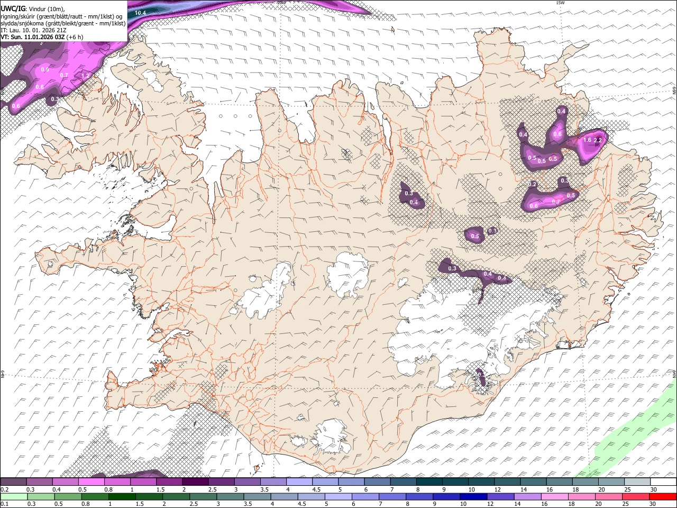This screenshot has width=677, height=508.
Task: Pick upper legend row swatch labeled 0.4
Action: [66, 482]
